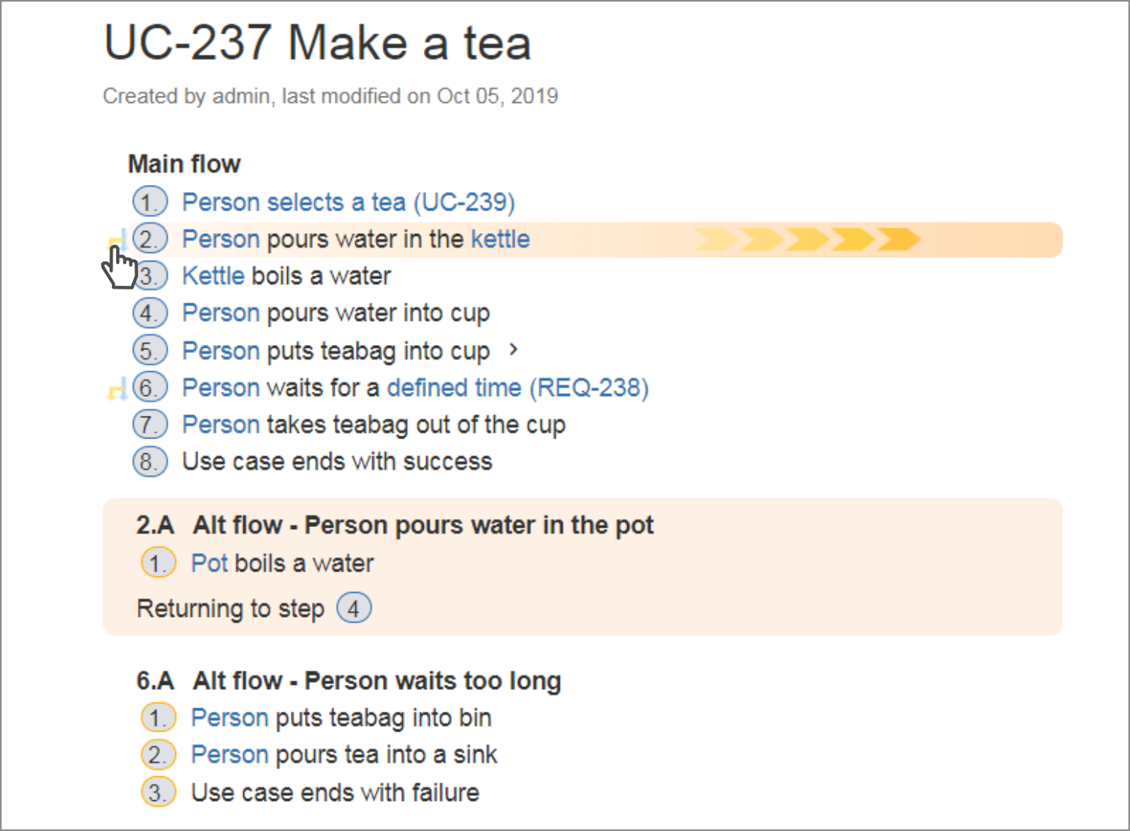Click Person link in pours tea into a sink step
1130x831 pixels.
click(x=230, y=754)
